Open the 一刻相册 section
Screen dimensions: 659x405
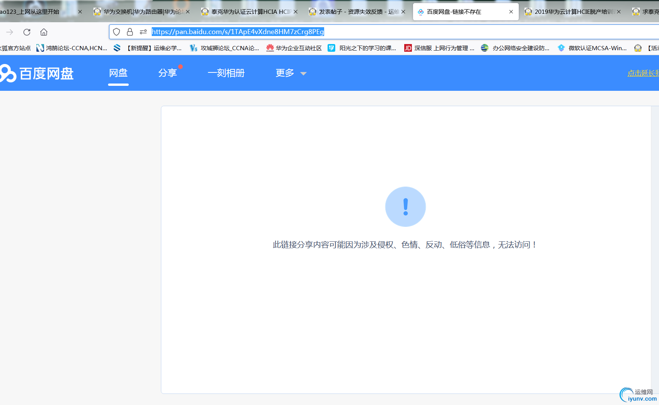click(x=226, y=73)
